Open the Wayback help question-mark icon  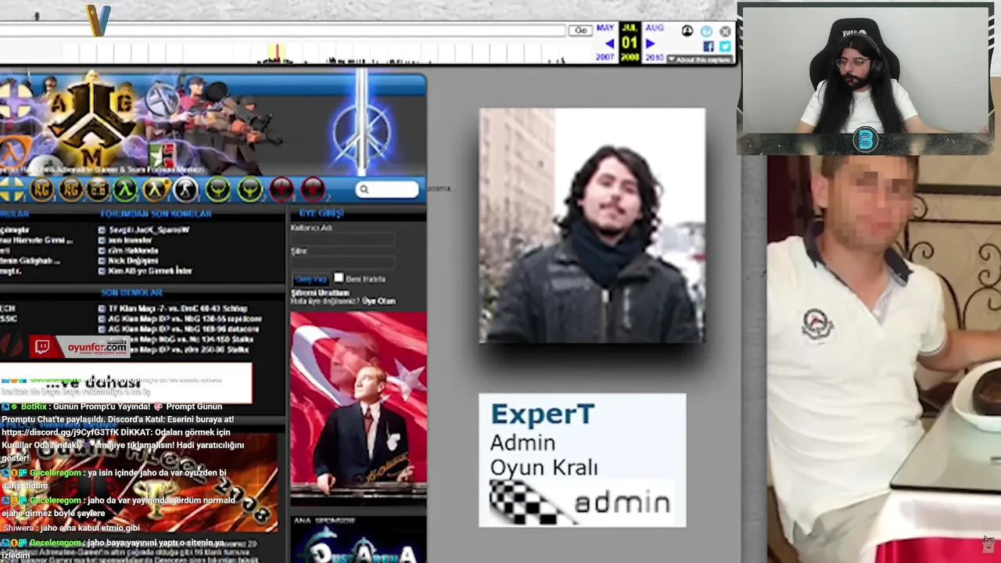coord(706,31)
